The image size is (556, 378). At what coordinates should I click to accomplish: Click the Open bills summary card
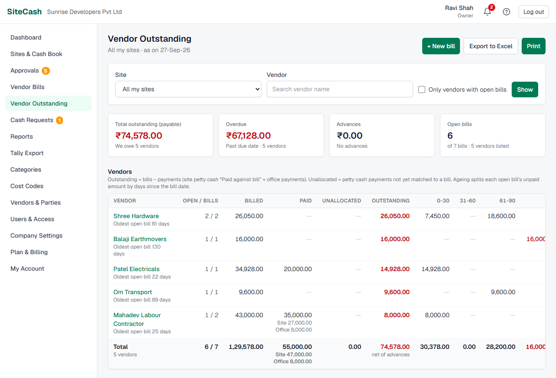pos(493,135)
